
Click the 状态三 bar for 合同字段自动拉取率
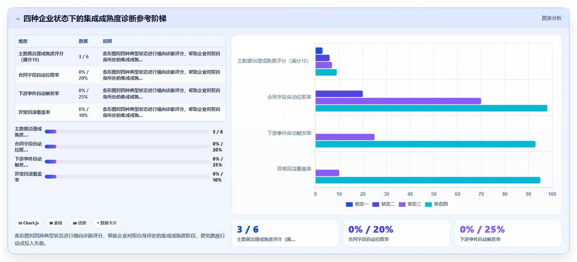[x=398, y=101]
